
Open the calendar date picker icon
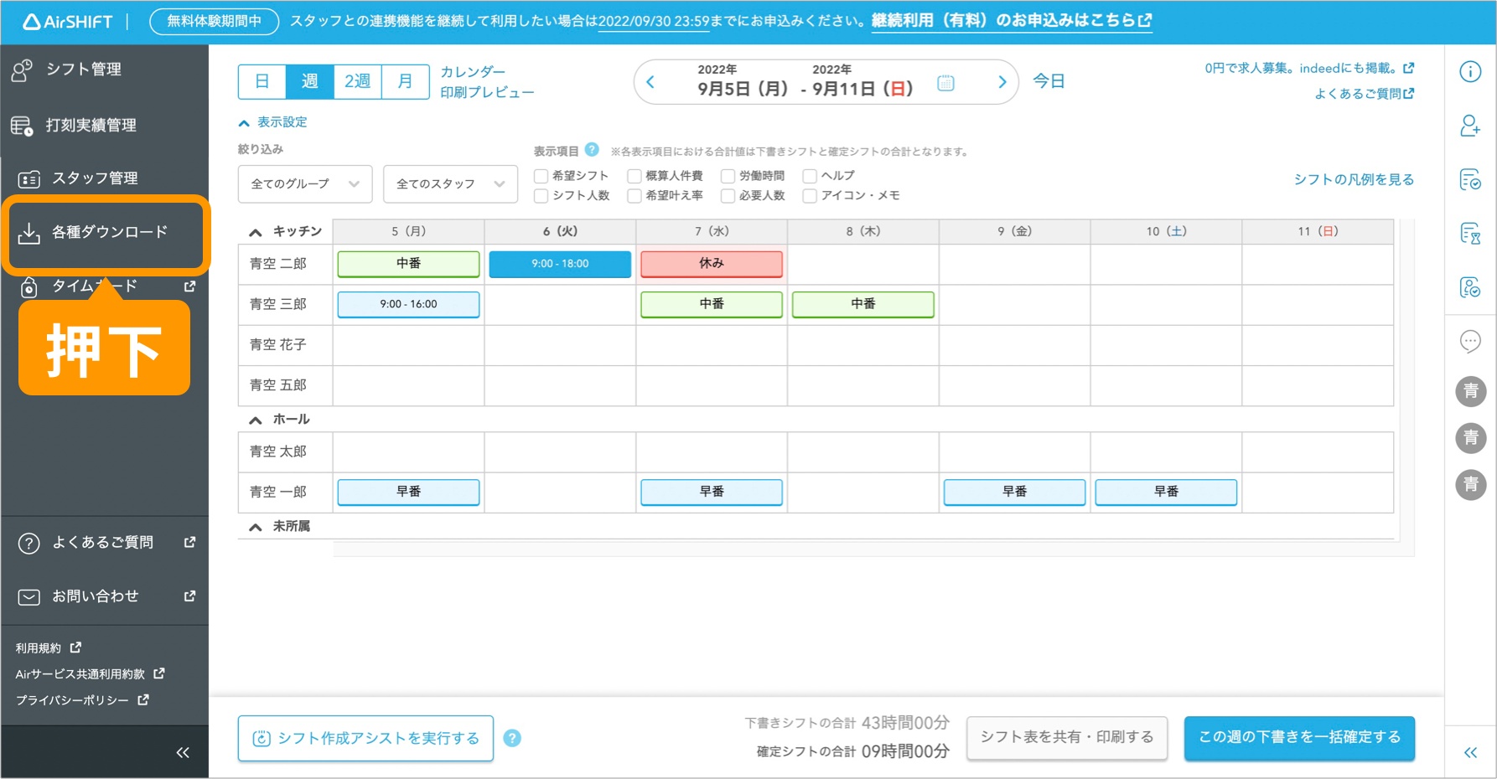945,82
